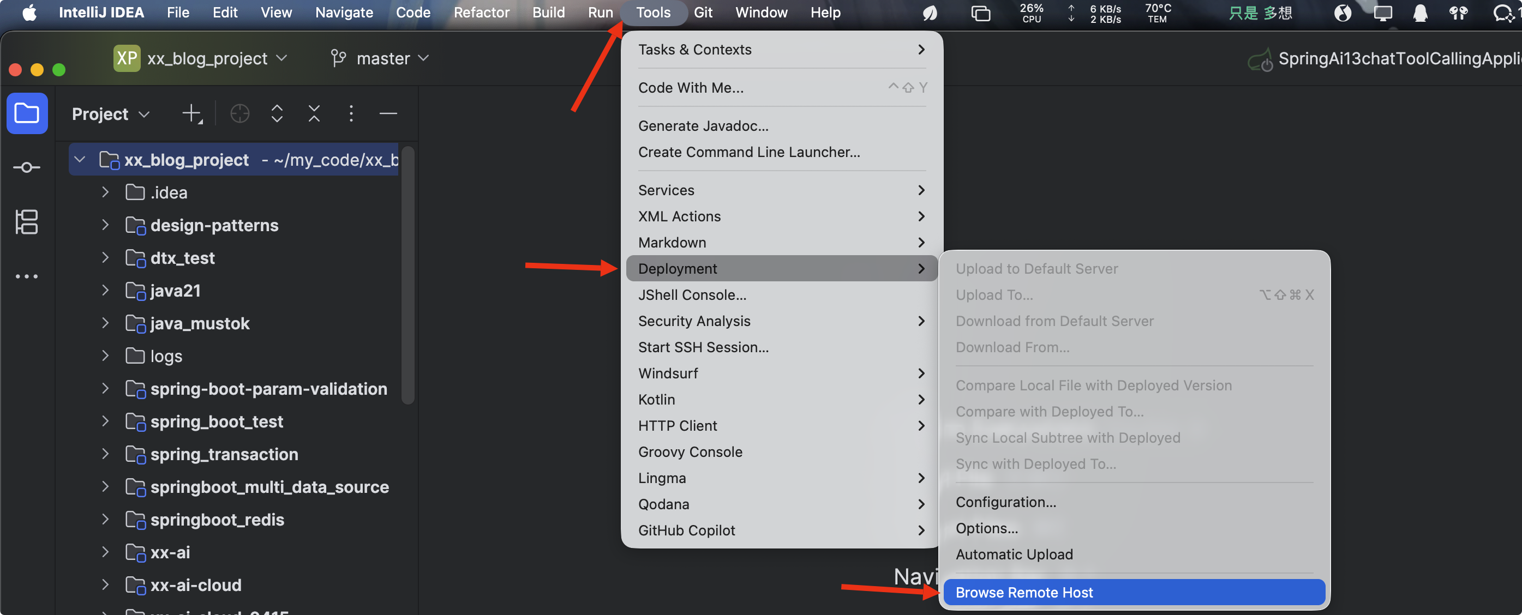Screen dimensions: 1522x615
Task: Select spring_transaction module row
Action: (x=233, y=454)
